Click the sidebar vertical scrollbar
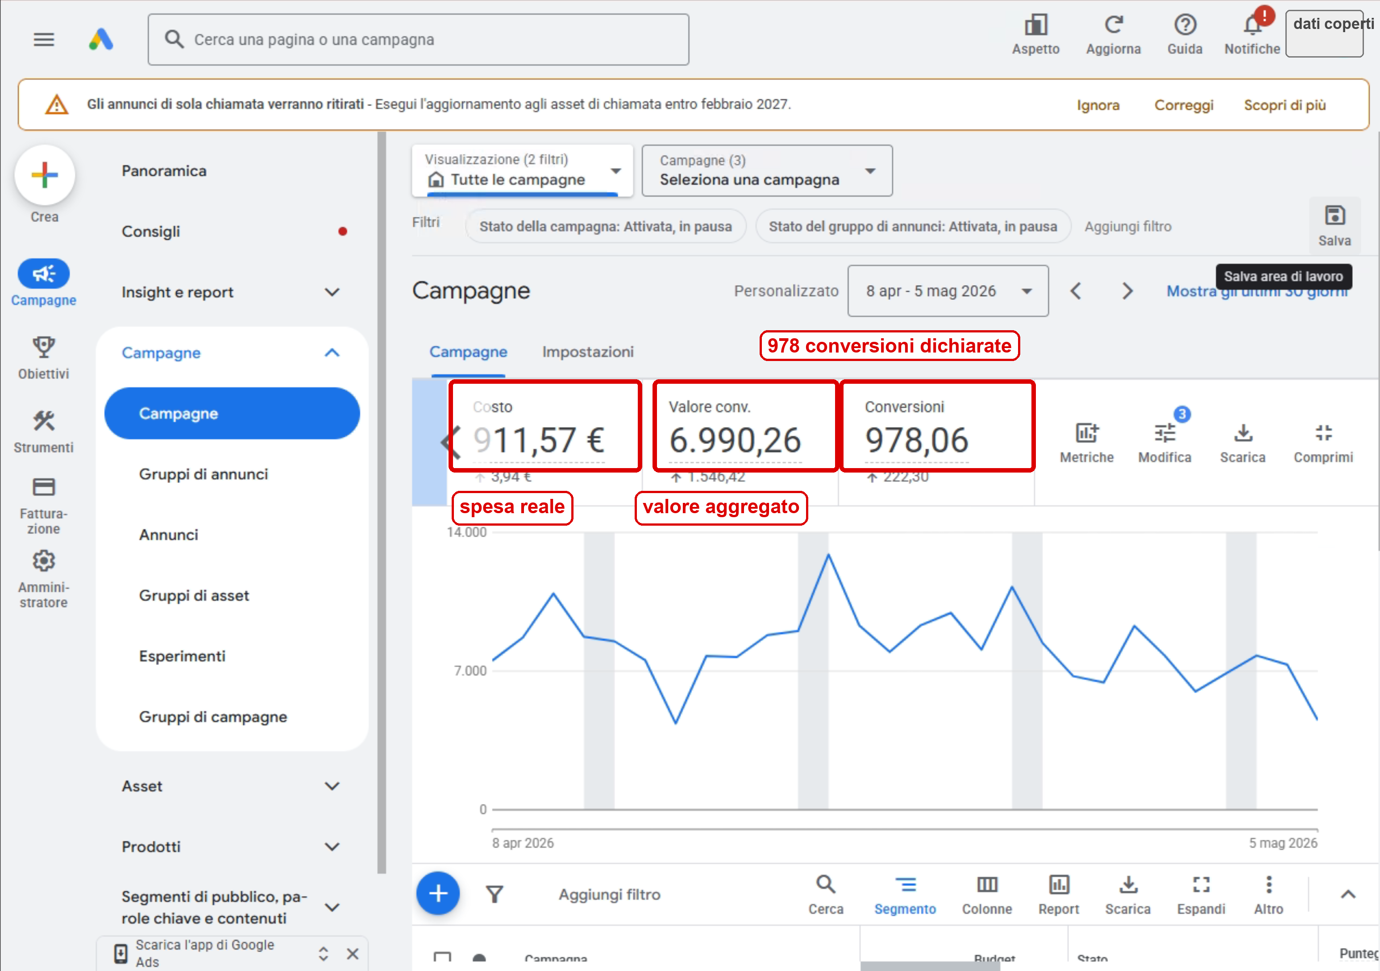 click(381, 502)
